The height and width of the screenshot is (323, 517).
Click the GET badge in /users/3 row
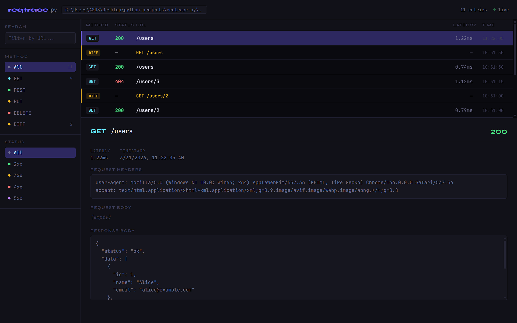point(92,82)
